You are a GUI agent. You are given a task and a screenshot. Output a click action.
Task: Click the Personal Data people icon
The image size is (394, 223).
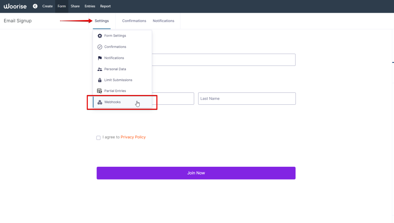click(100, 69)
